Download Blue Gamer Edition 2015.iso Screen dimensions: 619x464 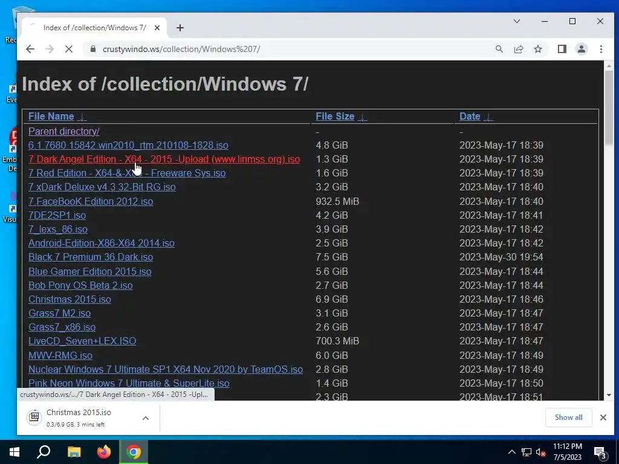[89, 271]
